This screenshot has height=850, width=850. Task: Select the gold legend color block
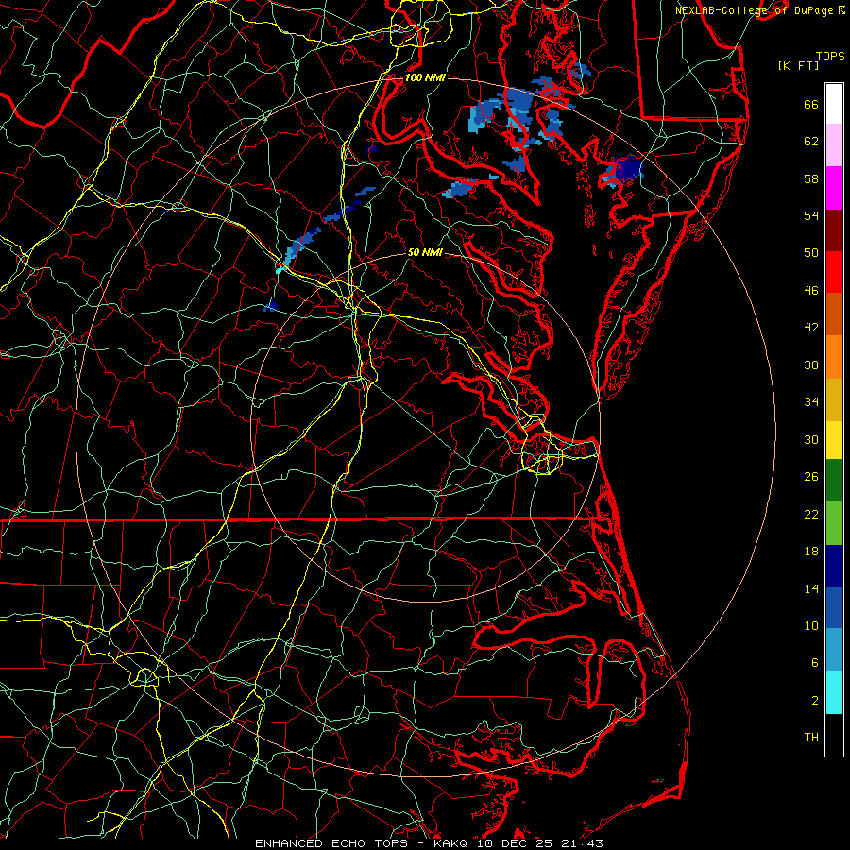[x=834, y=399]
